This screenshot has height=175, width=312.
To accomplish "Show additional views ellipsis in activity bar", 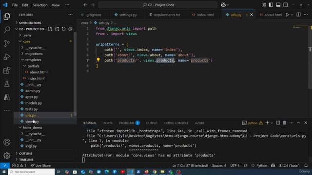I will point(7,110).
